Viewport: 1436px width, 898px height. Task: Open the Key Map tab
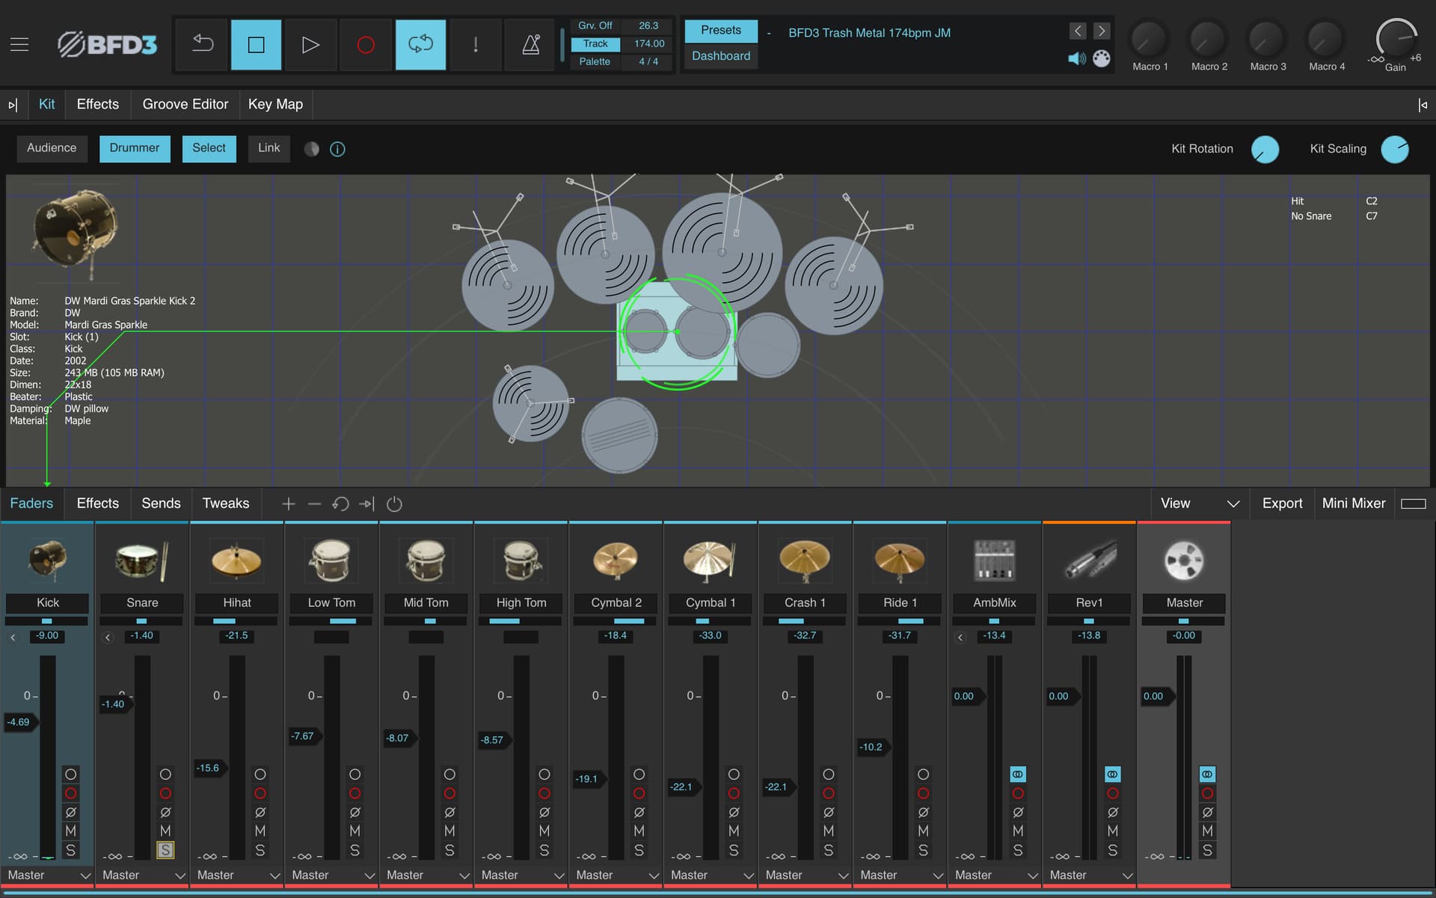[x=275, y=104]
